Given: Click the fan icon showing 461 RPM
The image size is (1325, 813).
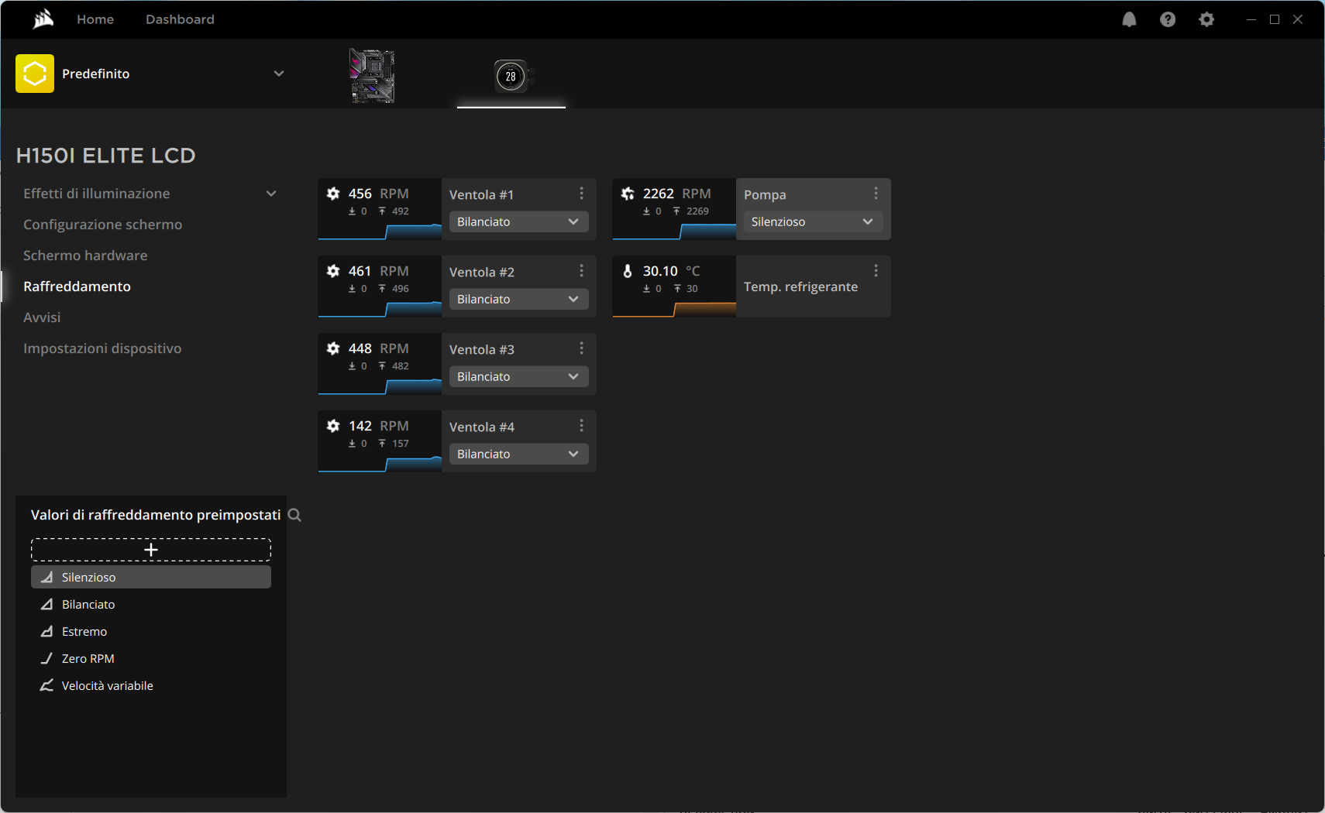Looking at the screenshot, I should coord(333,271).
